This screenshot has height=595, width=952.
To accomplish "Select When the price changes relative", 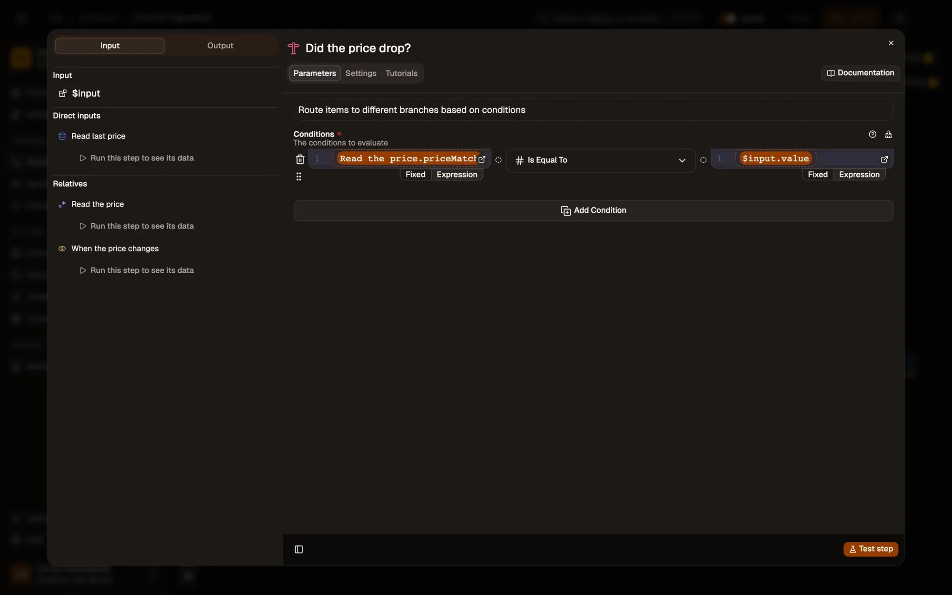I will click(x=115, y=248).
